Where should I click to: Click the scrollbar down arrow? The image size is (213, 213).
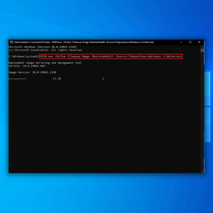coord(202,171)
